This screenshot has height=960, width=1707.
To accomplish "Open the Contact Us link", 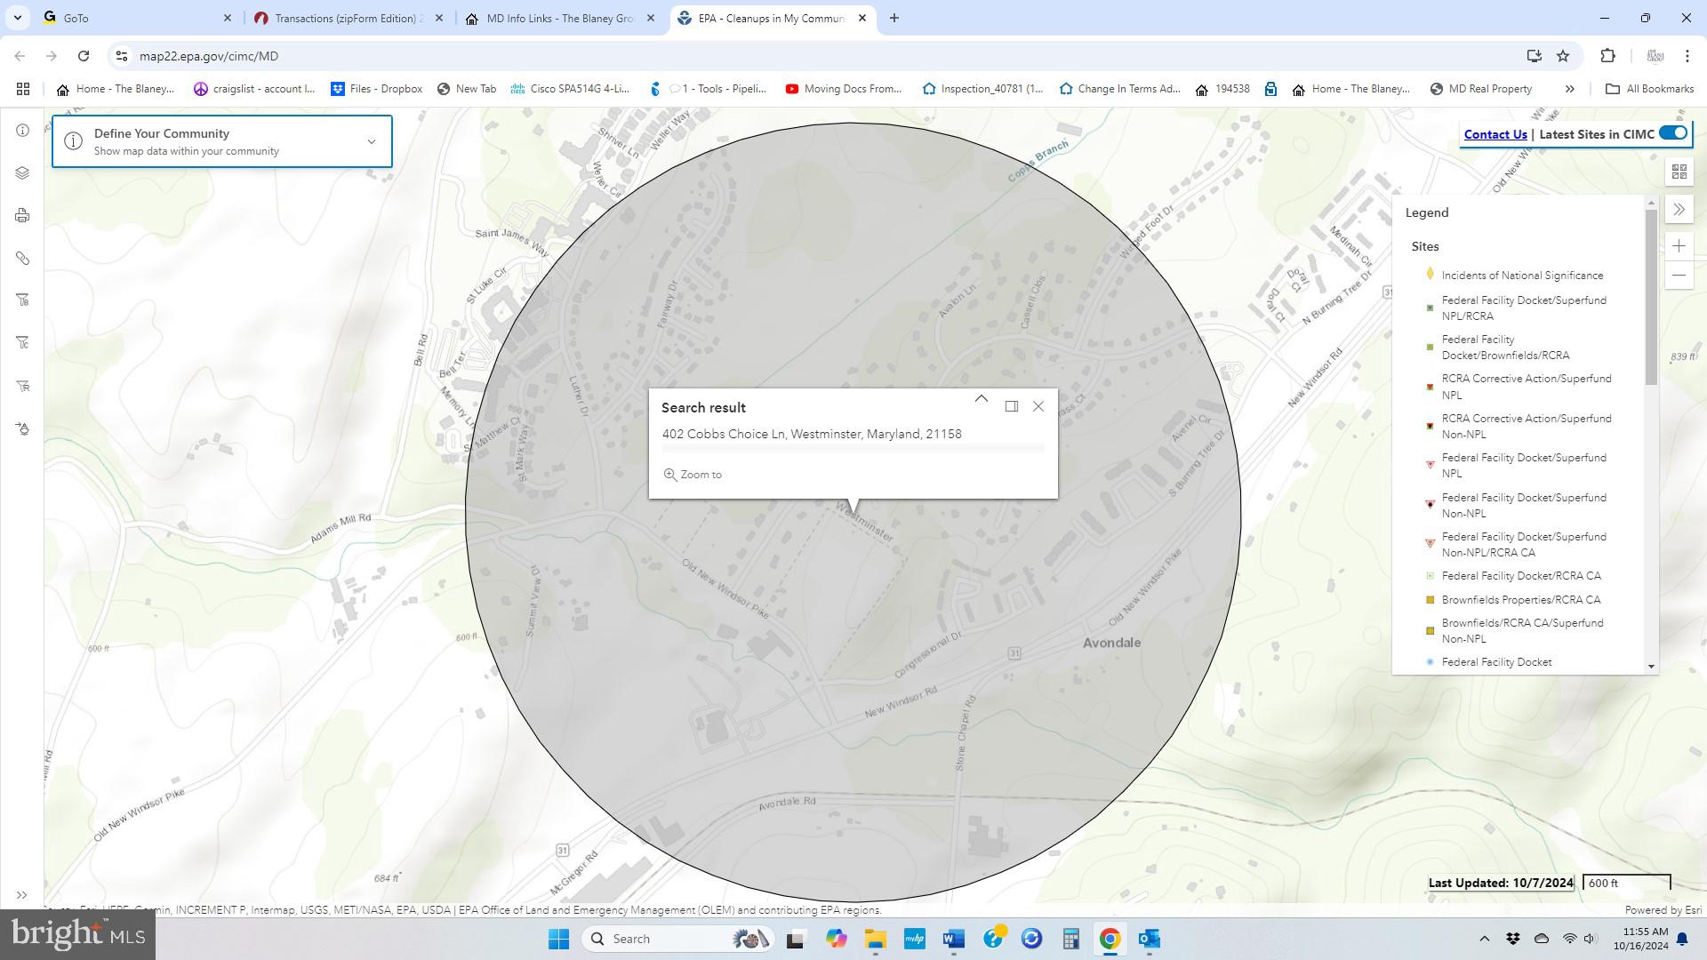I will point(1495,134).
